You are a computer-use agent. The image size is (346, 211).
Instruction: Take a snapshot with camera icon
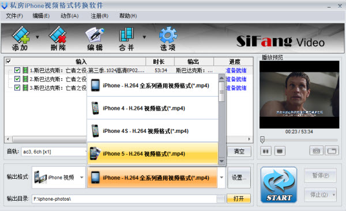pos(316,151)
